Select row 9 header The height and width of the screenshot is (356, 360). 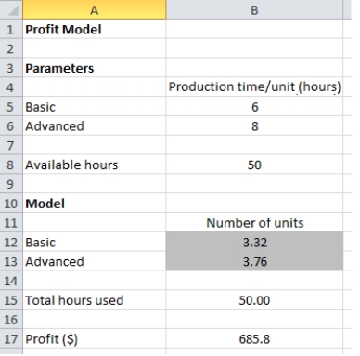click(x=11, y=184)
